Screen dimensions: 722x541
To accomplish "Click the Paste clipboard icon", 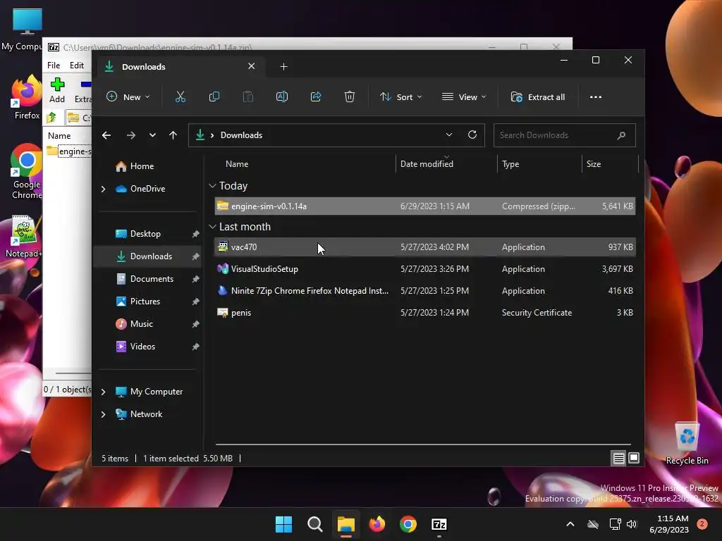I will click(x=248, y=97).
